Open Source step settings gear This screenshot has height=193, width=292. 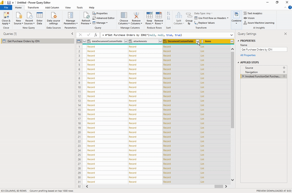tap(284, 68)
